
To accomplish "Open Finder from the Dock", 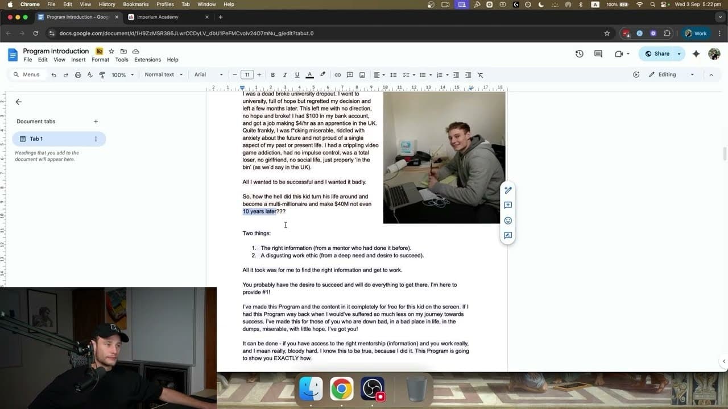I will tap(311, 389).
